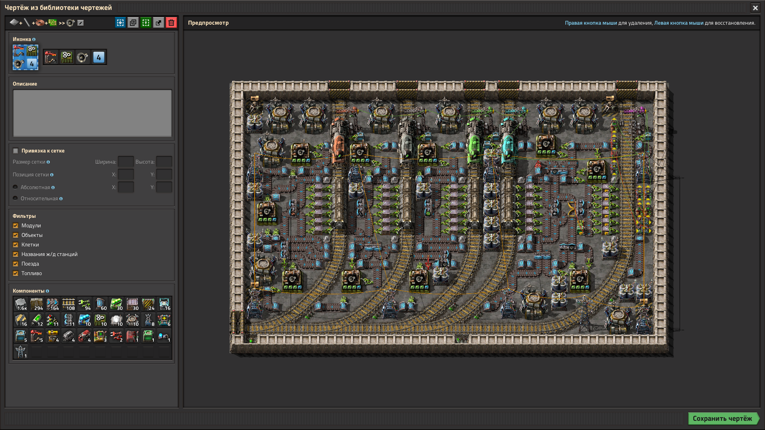Open the assembling machine icon slot
The image size is (765, 430).
pos(67,57)
